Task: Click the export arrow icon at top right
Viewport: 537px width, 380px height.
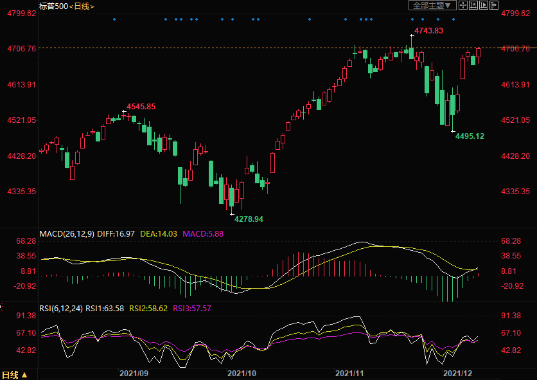Action: coord(494,5)
